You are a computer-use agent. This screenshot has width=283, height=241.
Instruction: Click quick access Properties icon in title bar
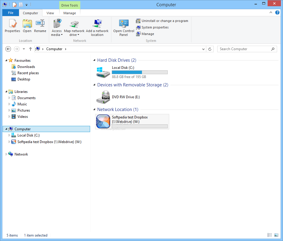tap(15, 4)
